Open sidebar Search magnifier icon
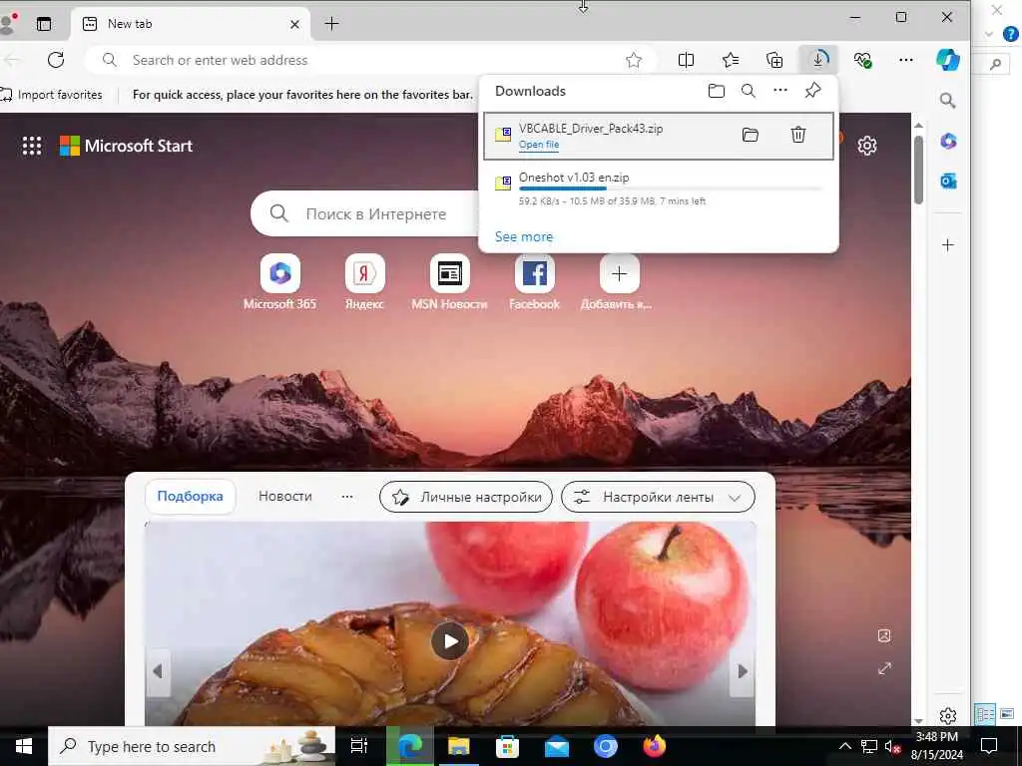Viewport: 1022px width, 766px height. click(948, 101)
